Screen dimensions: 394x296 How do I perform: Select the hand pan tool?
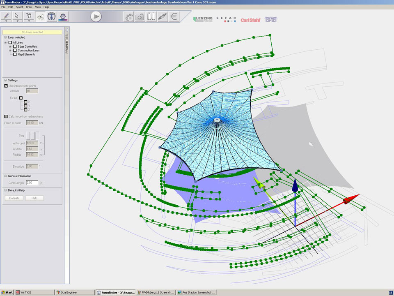tap(29, 16)
